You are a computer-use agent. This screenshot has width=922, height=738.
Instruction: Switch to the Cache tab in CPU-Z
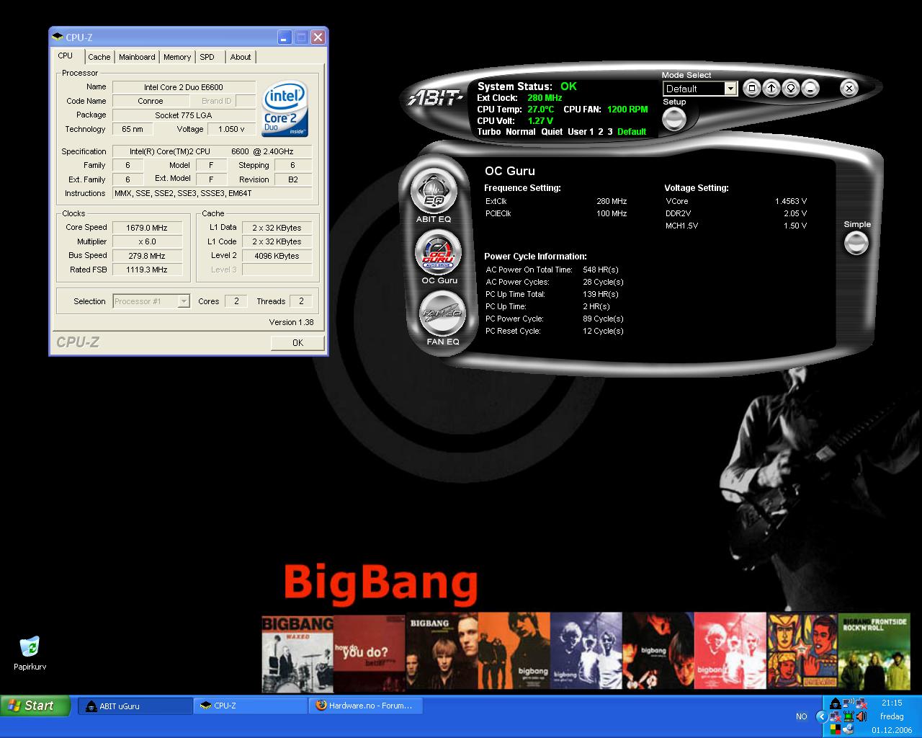coord(99,57)
